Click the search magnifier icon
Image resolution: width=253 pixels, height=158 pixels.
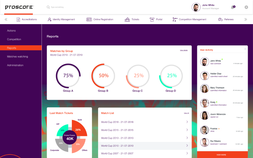pyautogui.click(x=48, y=7)
